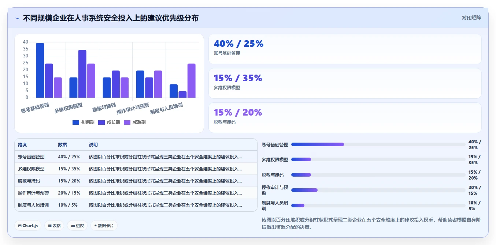Click the 成长期 bar for 脱敏与掩码 in chart
This screenshot has height=245, width=496.
click(x=116, y=84)
